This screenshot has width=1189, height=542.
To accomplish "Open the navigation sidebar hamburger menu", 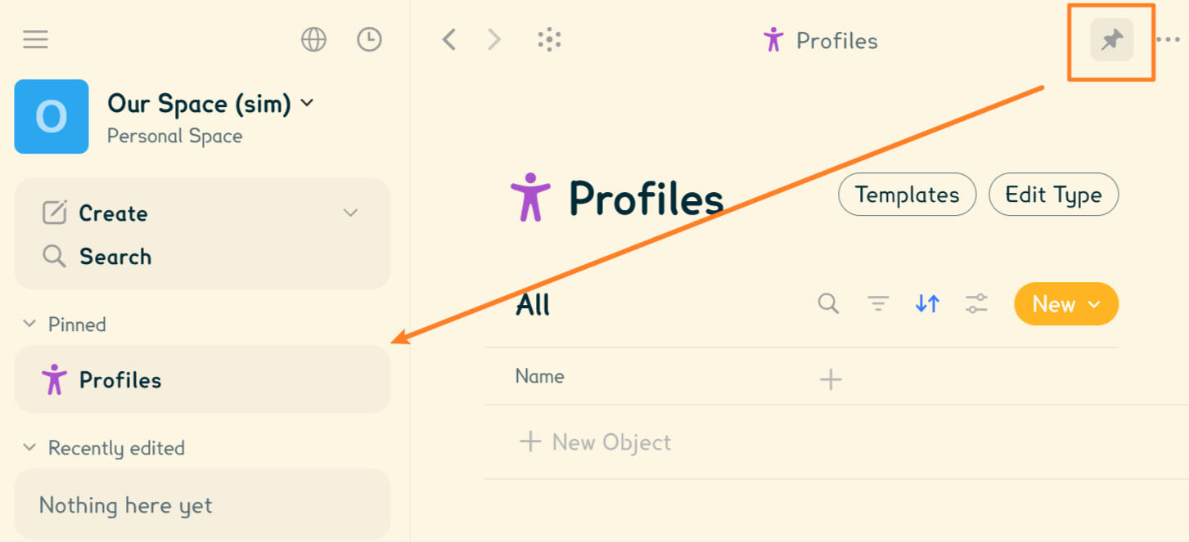I will [x=34, y=38].
